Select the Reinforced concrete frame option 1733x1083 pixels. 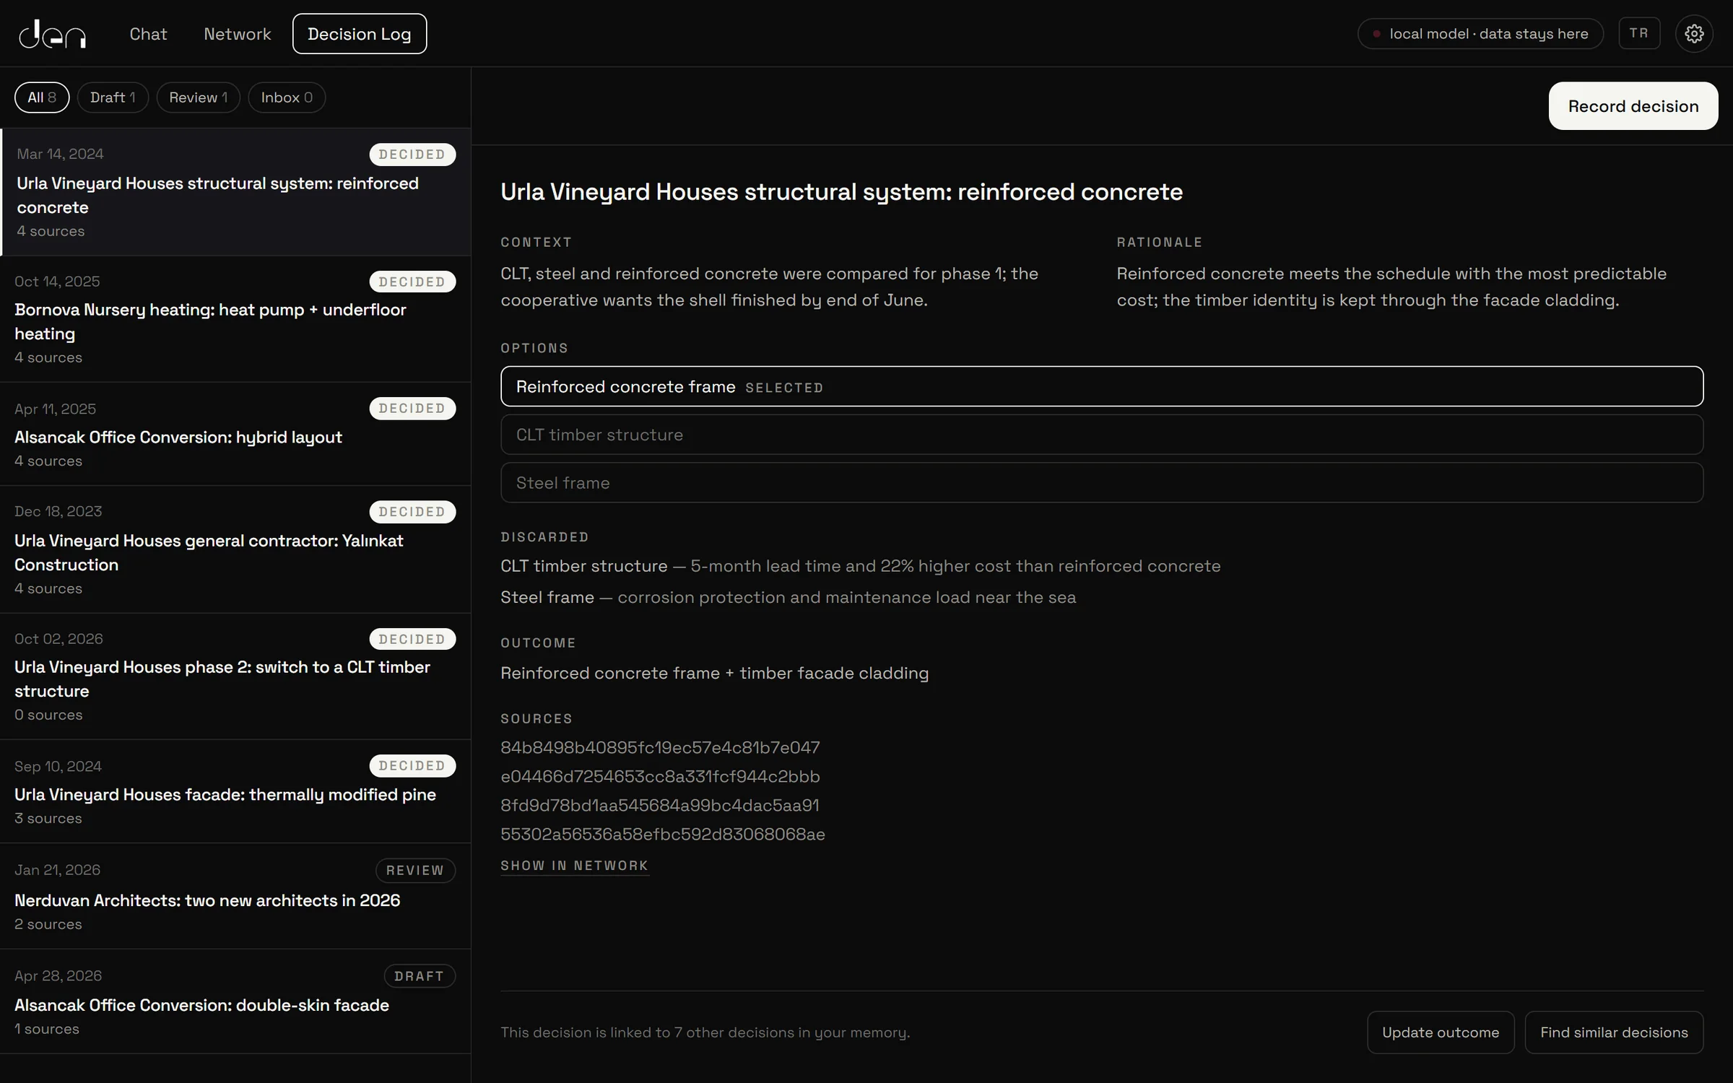(x=1102, y=386)
